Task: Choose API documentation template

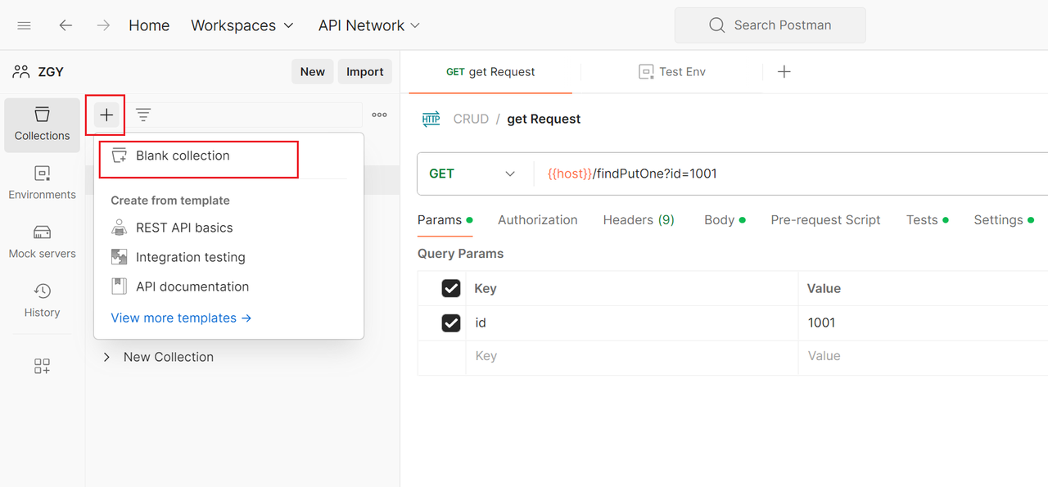Action: click(192, 286)
